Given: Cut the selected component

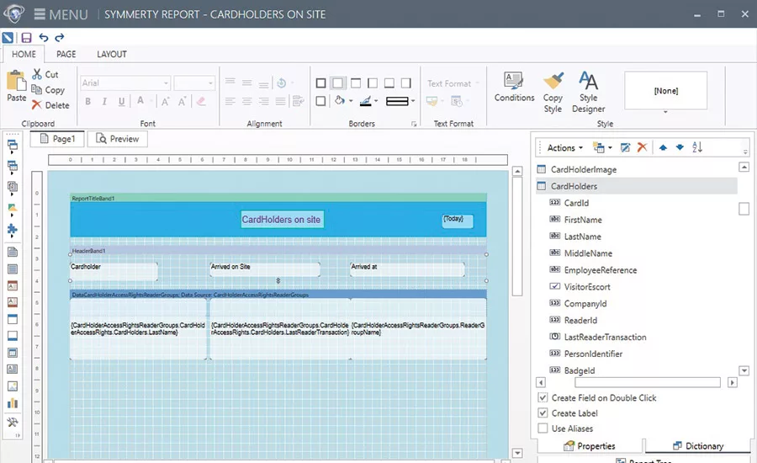Looking at the screenshot, I should [x=45, y=74].
